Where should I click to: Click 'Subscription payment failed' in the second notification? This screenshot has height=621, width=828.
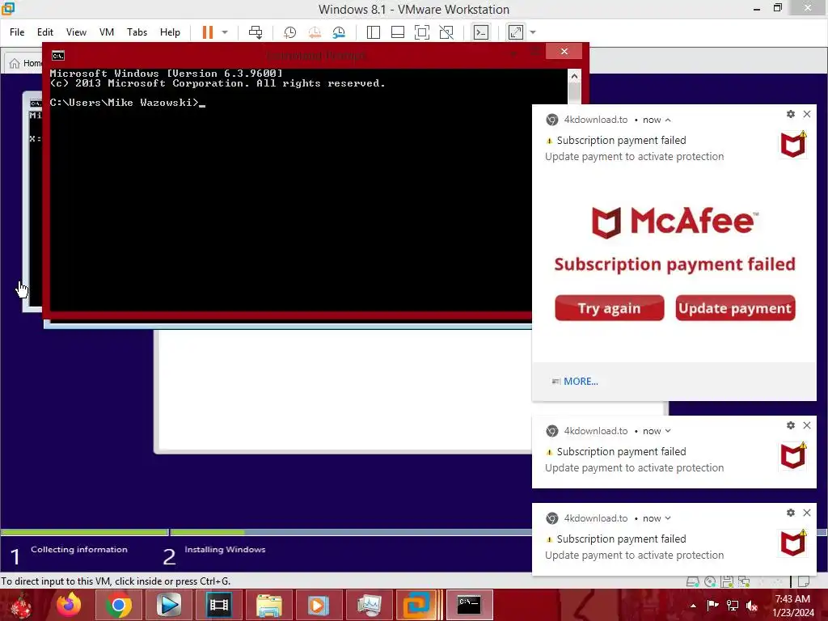click(x=622, y=451)
